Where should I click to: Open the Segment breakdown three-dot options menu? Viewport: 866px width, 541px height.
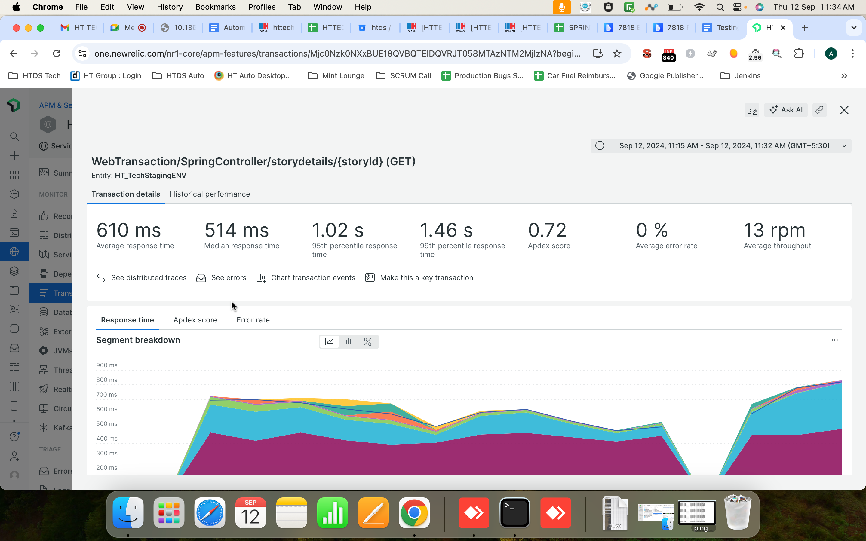point(834,340)
